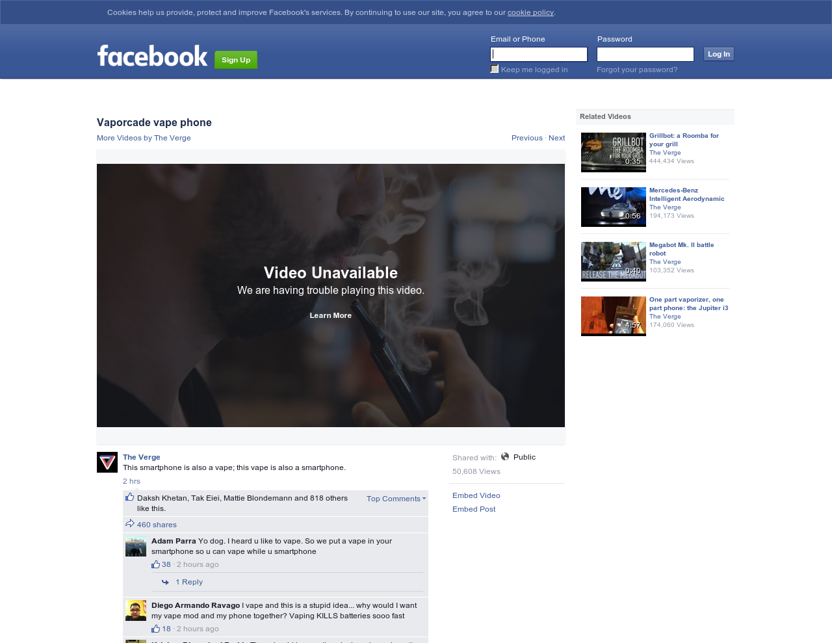The width and height of the screenshot is (832, 643).
Task: Click the 'Vaporcade vape phone' title
Action: (154, 122)
